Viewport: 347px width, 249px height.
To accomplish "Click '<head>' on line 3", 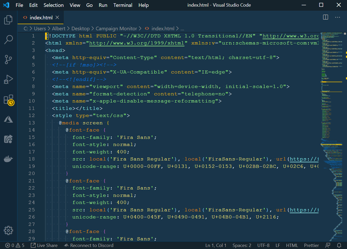I will [55, 50].
